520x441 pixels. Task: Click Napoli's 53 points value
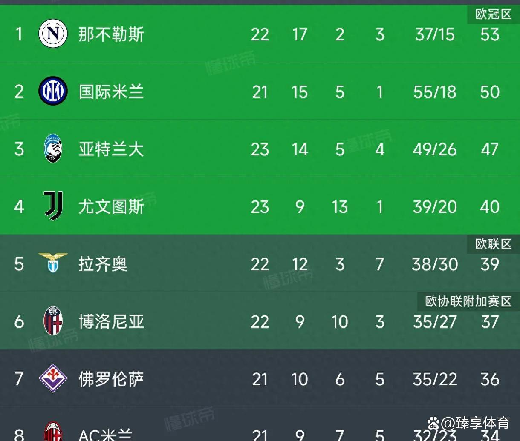point(490,34)
